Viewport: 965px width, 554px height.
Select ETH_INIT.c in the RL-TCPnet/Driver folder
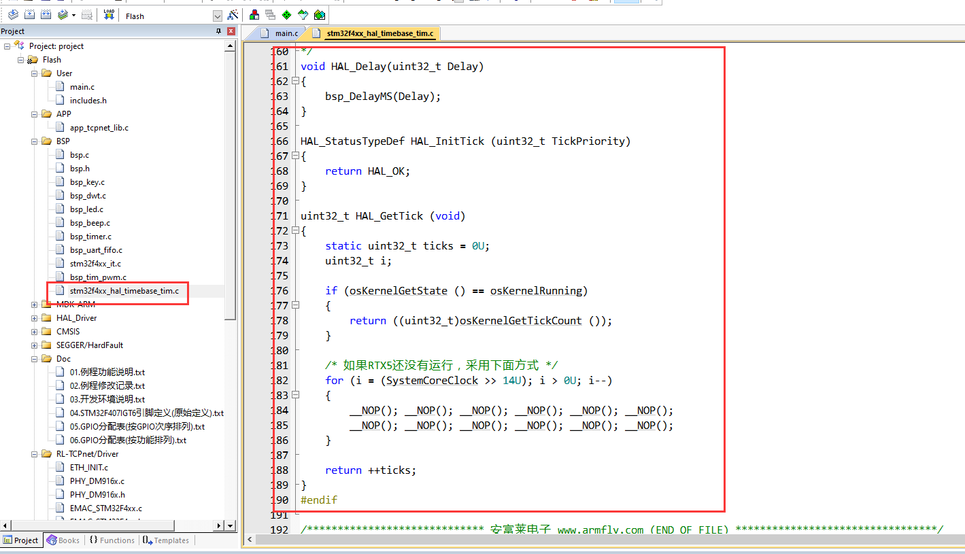point(88,468)
